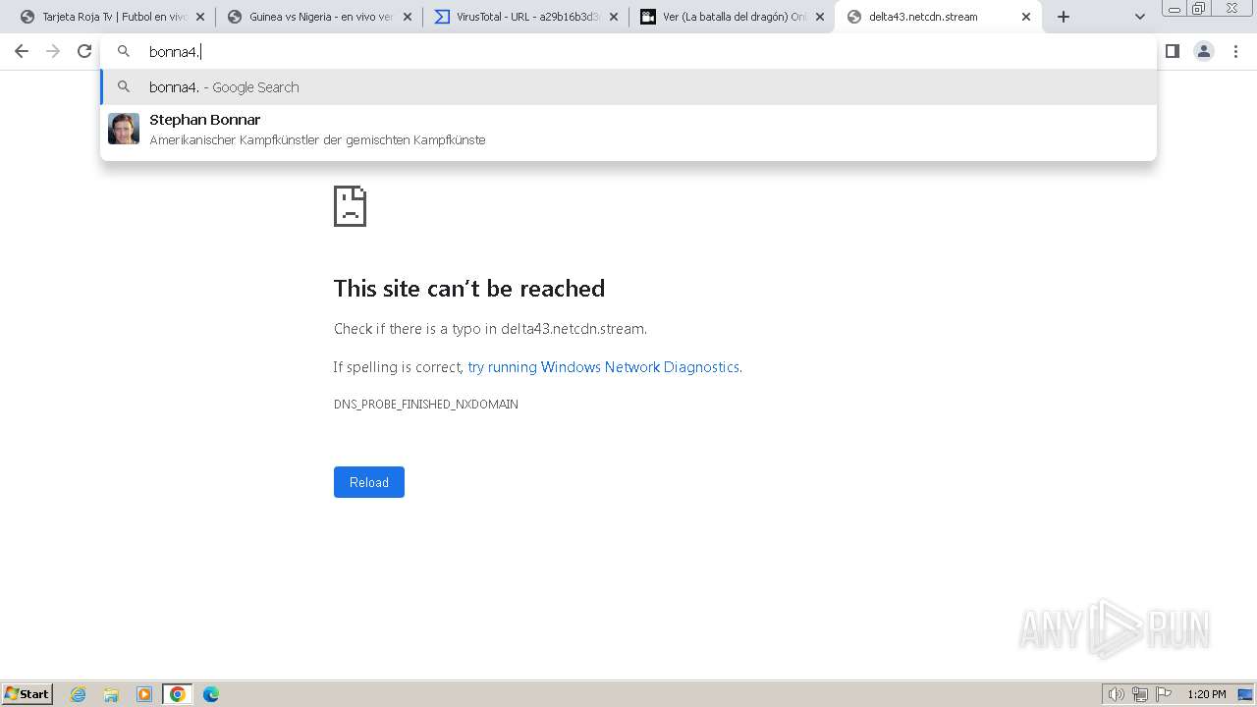The image size is (1257, 707).
Task: Go back to the previous page
Action: click(x=22, y=51)
